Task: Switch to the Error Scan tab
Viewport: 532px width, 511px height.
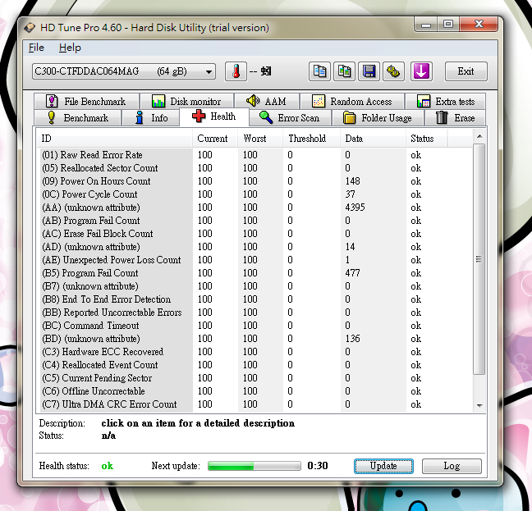Action: point(290,118)
